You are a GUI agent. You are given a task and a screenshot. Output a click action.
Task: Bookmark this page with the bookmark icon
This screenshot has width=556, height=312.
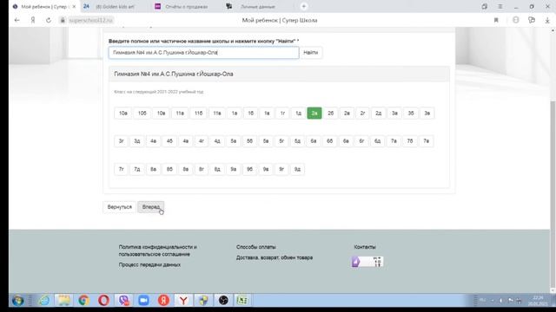[496, 20]
